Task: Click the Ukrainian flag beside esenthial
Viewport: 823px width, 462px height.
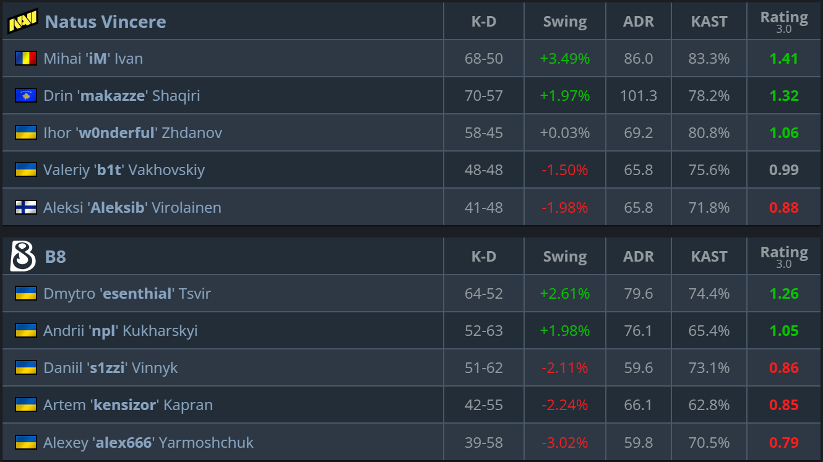Action: coord(26,294)
